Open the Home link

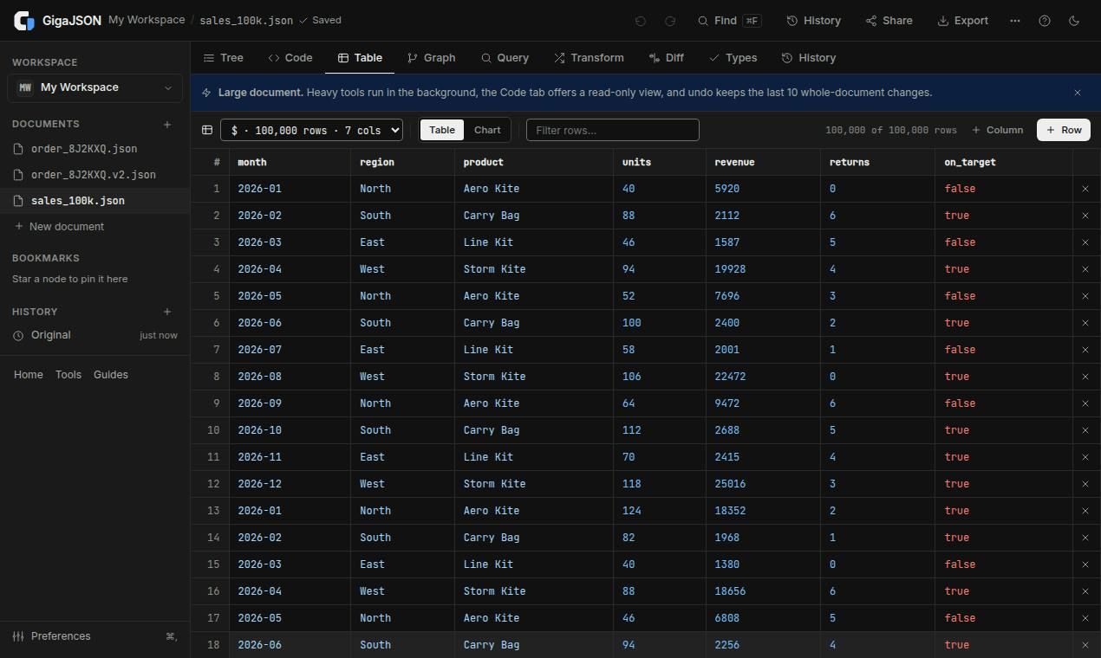(x=29, y=375)
